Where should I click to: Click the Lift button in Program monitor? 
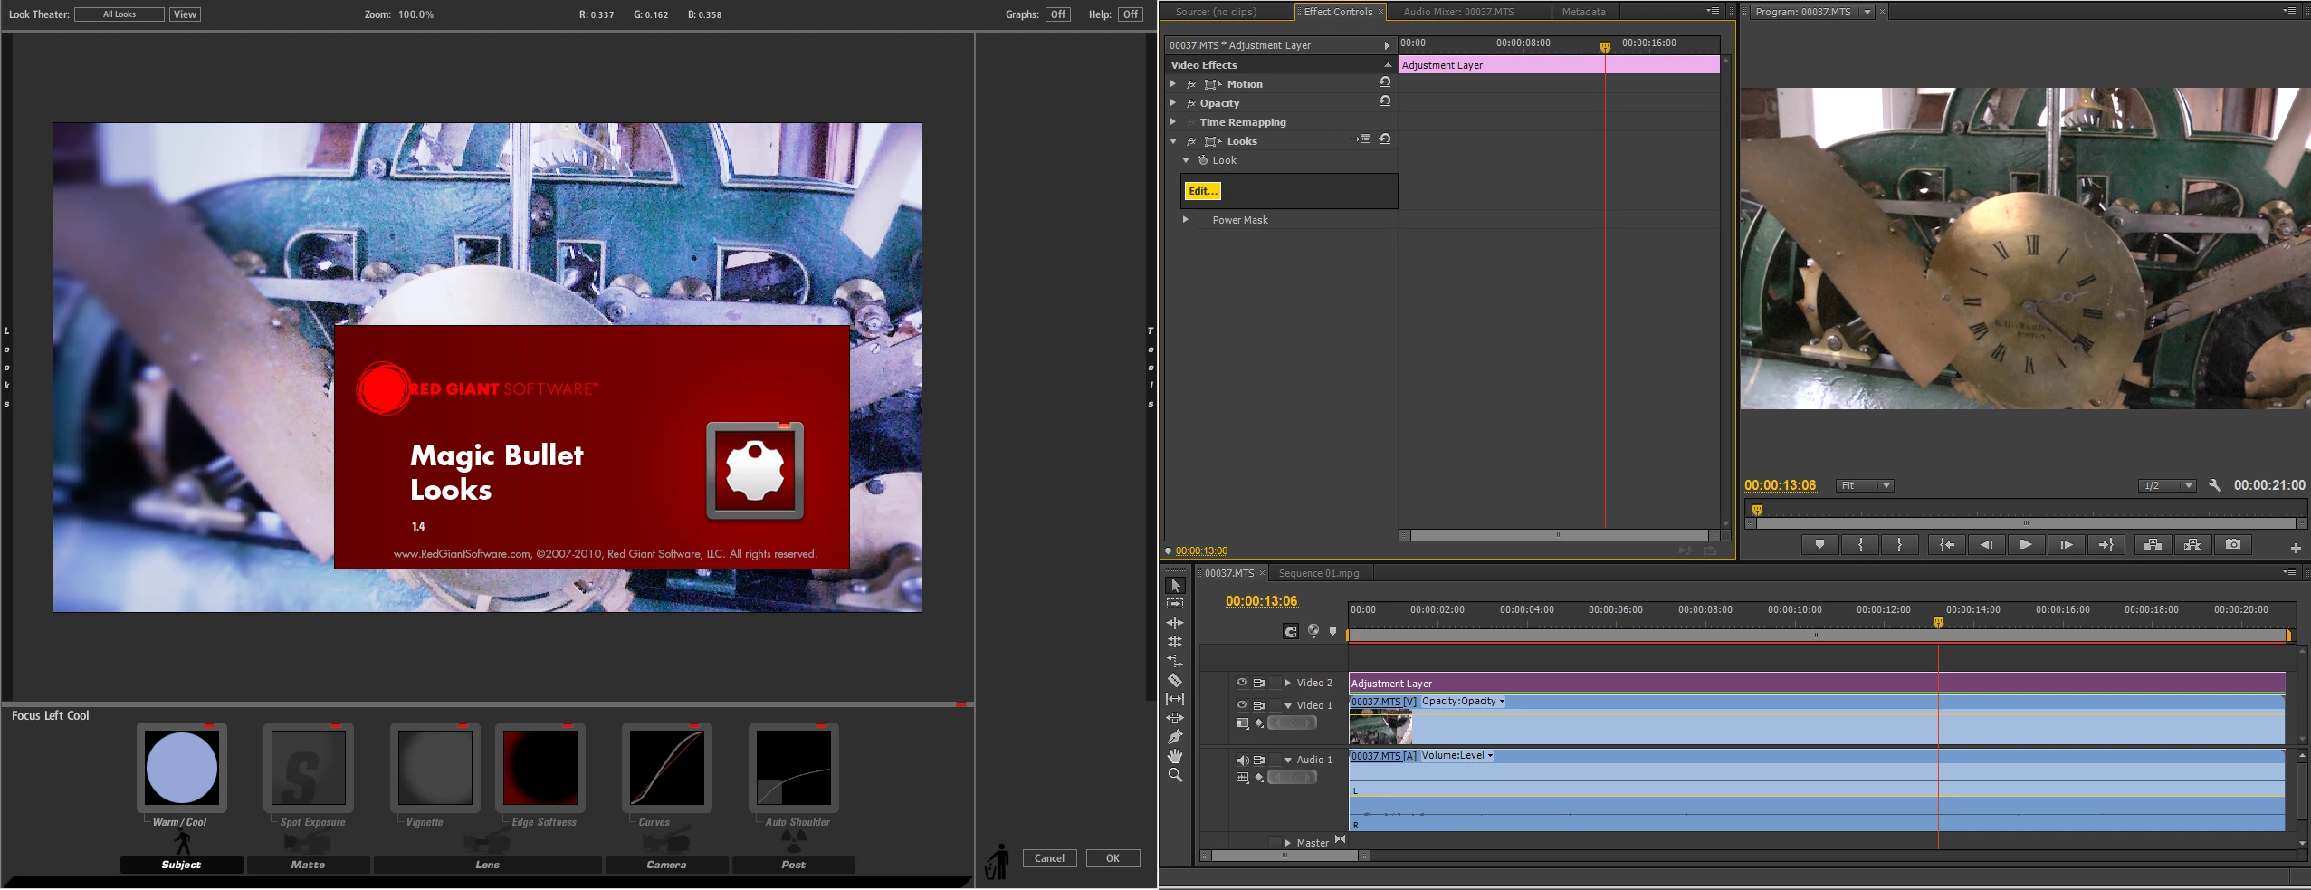click(x=2153, y=544)
